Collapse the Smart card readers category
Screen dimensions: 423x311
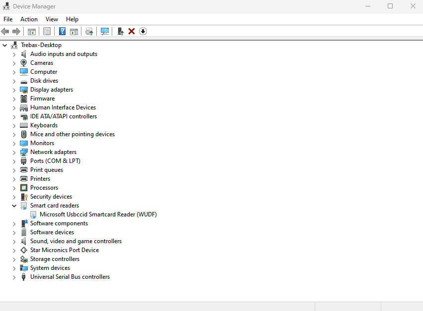pos(14,206)
